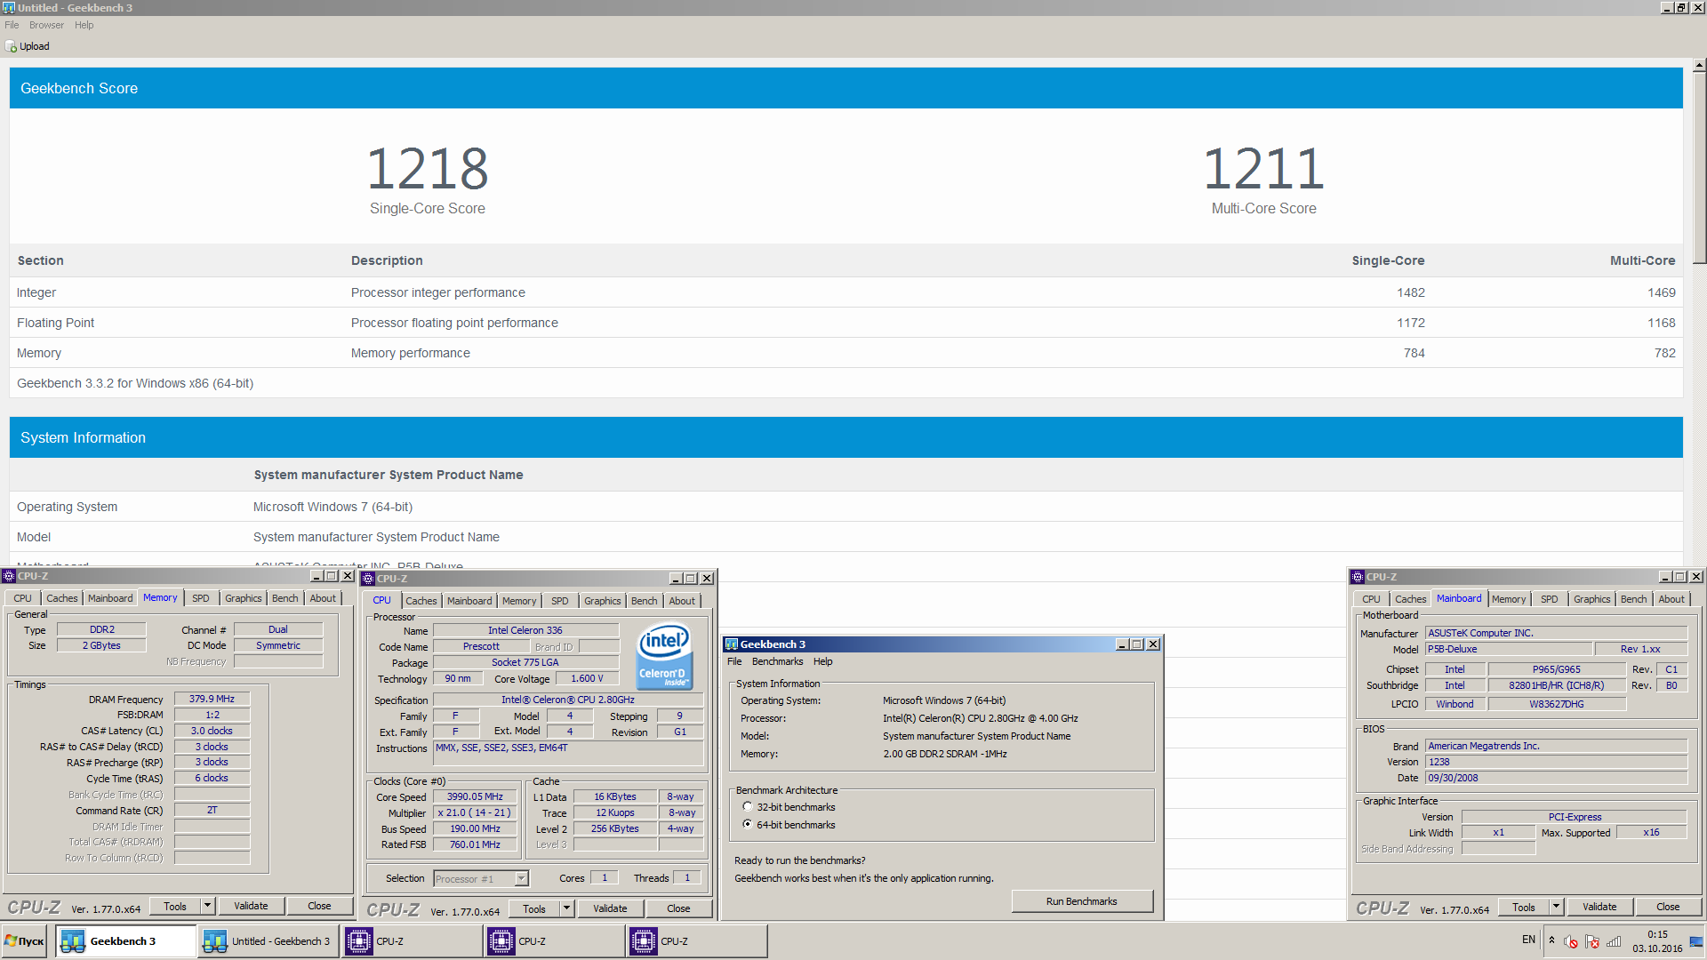
Task: Switch to Memory tab in Mainboard CPU-Z window
Action: 1509,599
